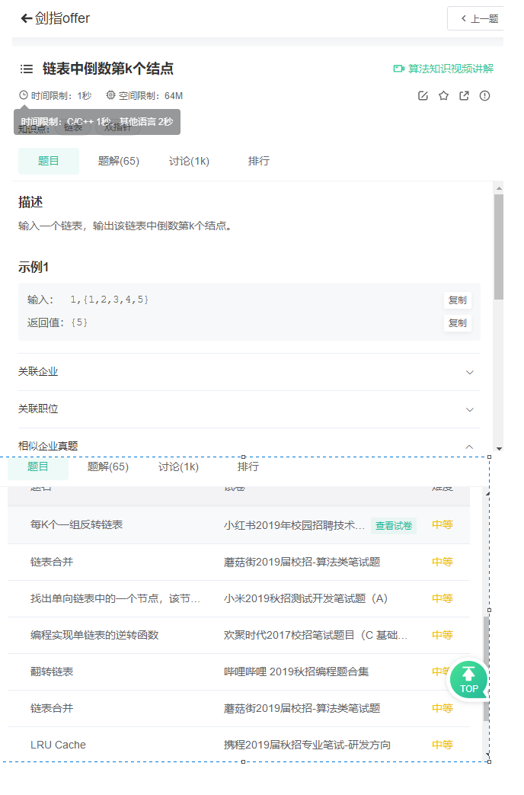Click 小米2019秋招测试开发笔试题 (A) paper
Image resolution: width=524 pixels, height=795 pixels.
pyautogui.click(x=306, y=599)
